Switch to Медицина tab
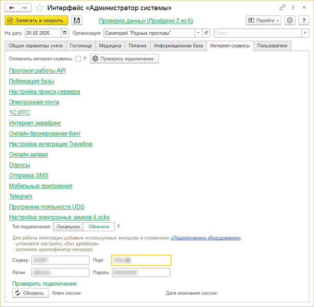The width and height of the screenshot is (314, 307). [x=110, y=46]
